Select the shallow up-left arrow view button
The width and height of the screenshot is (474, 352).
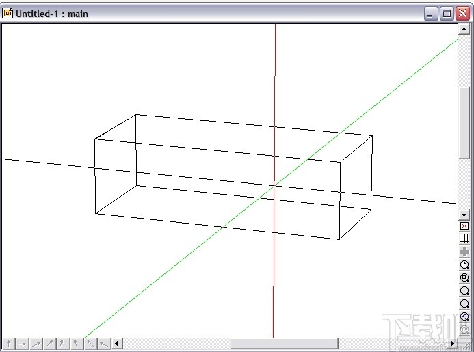(104, 344)
